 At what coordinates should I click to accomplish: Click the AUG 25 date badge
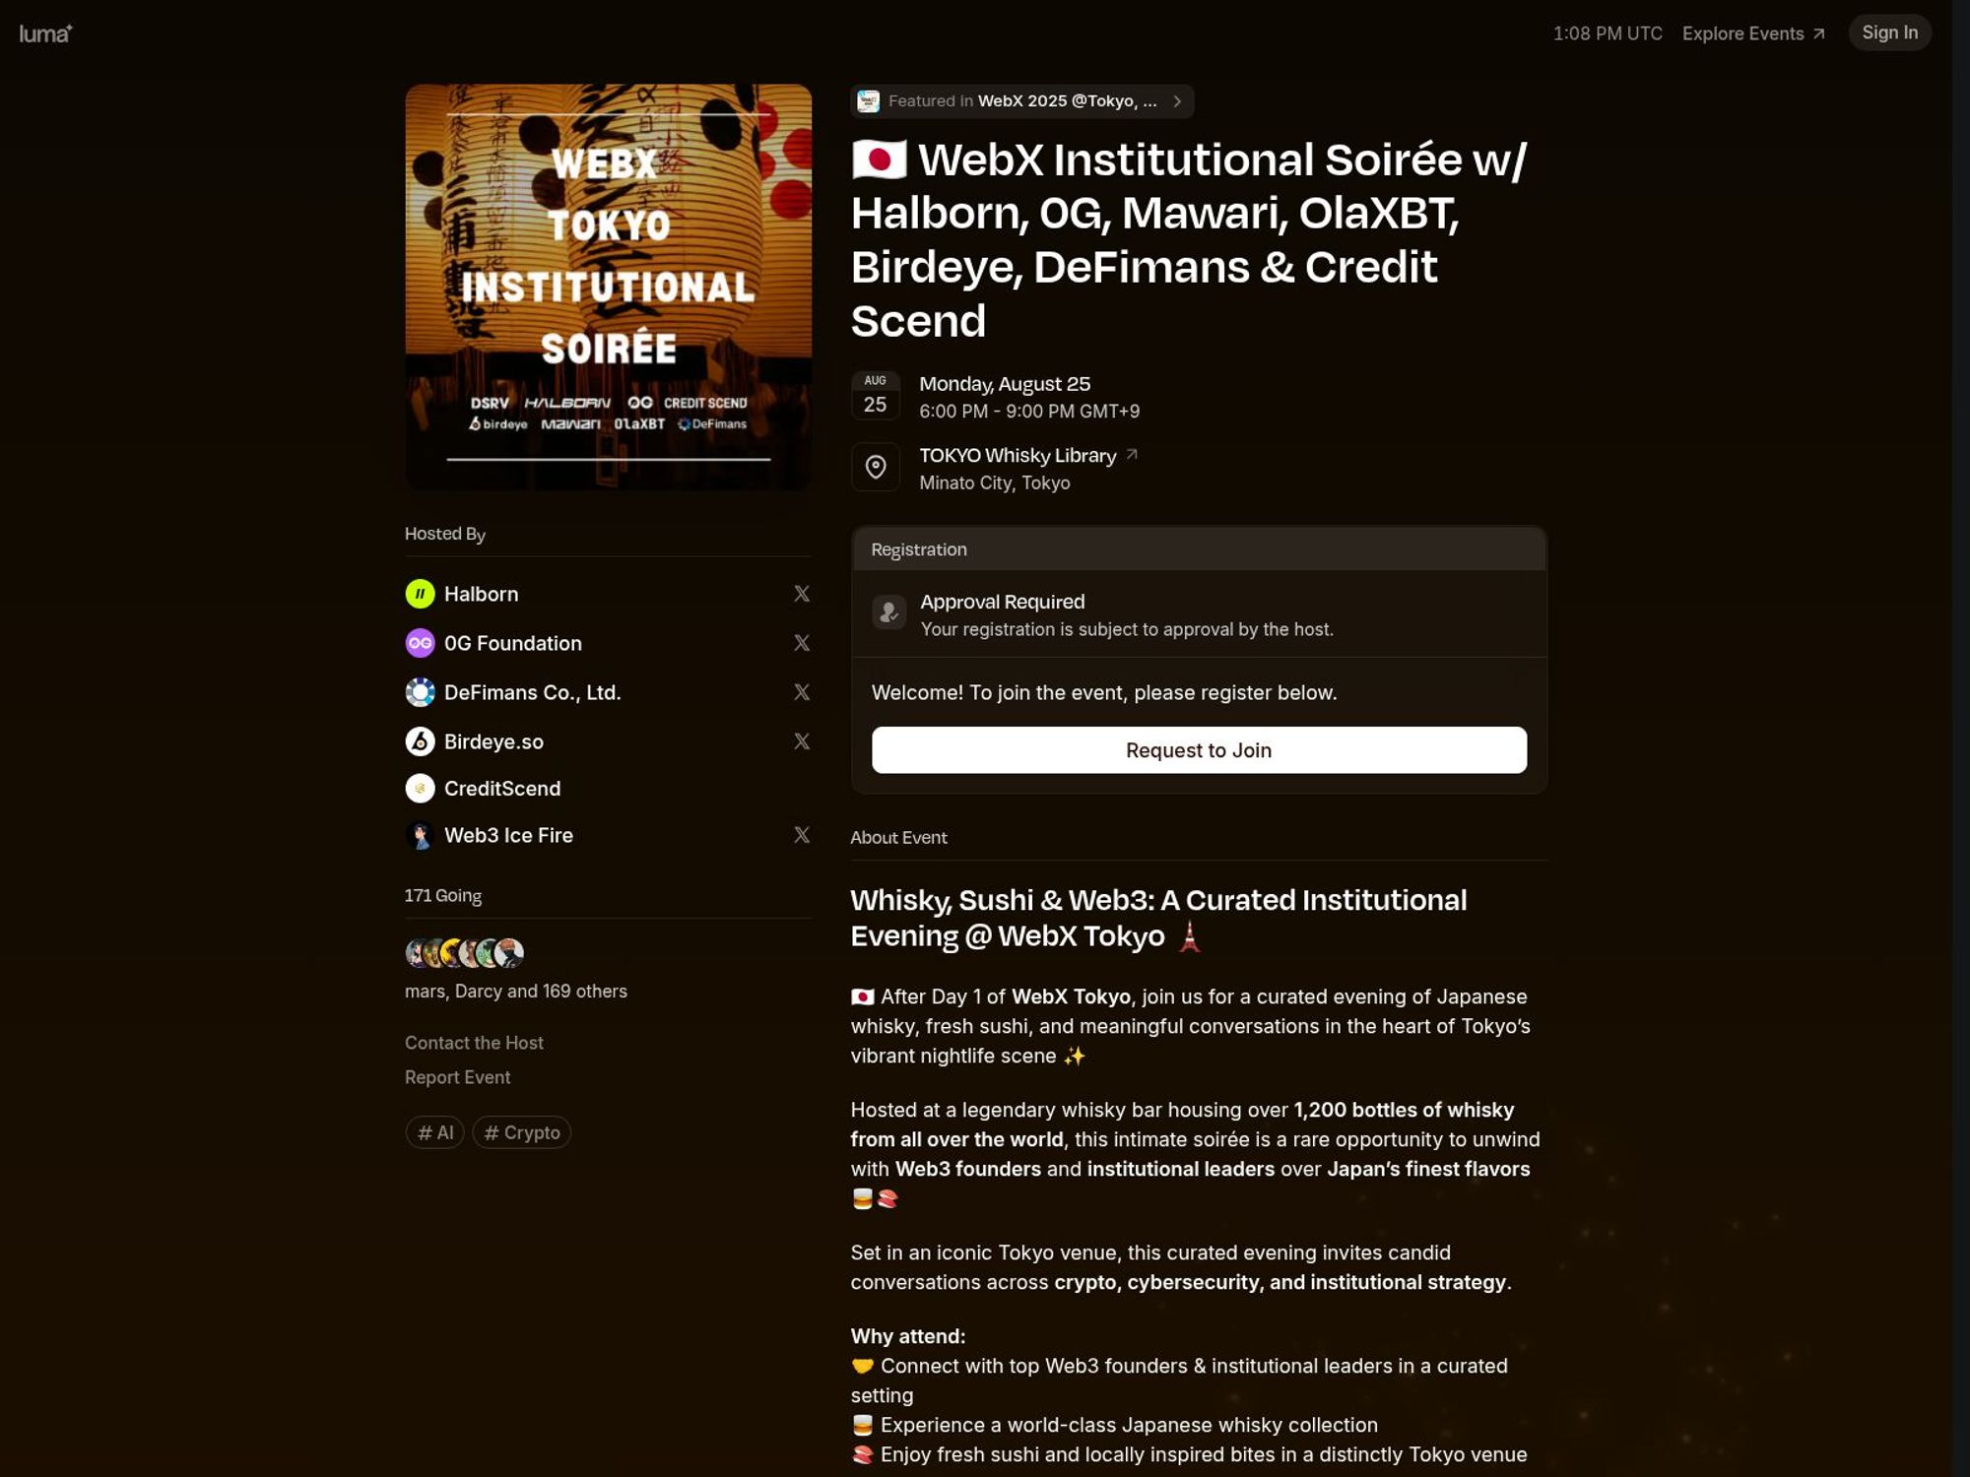[875, 393]
